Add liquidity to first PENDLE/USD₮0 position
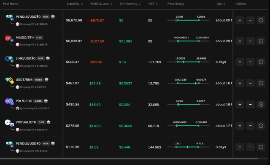The height and width of the screenshot is (165, 270). coord(240,20)
